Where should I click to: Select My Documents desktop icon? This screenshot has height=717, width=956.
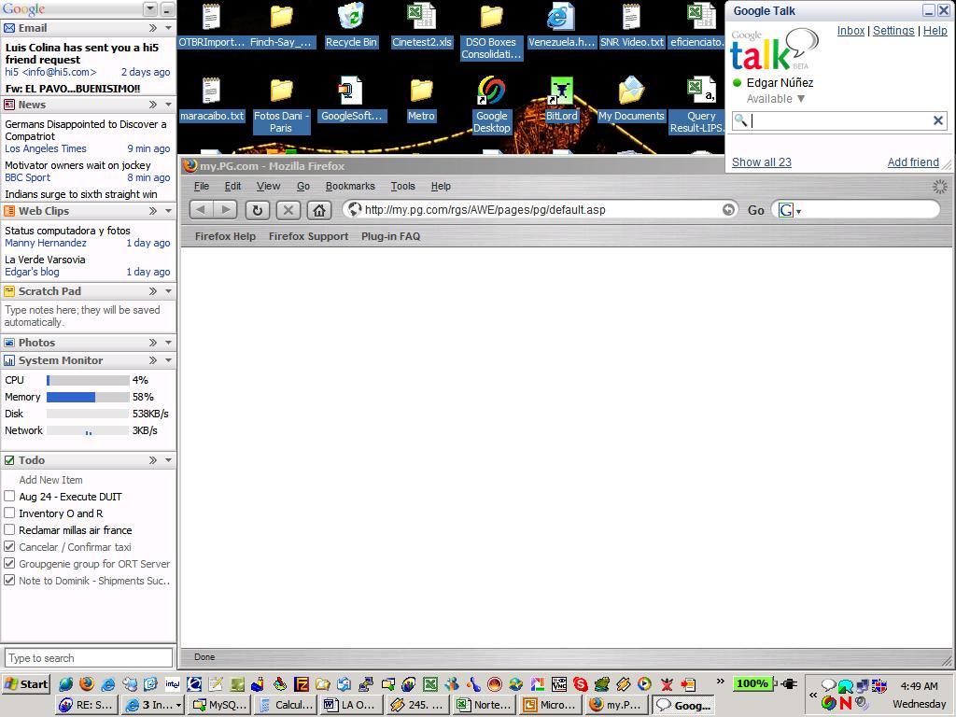pyautogui.click(x=631, y=99)
